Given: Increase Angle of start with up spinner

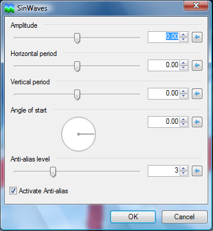Looking at the screenshot, I should [184, 120].
